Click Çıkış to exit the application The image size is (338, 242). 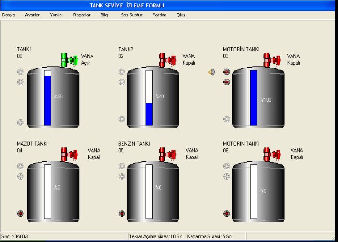(x=181, y=15)
